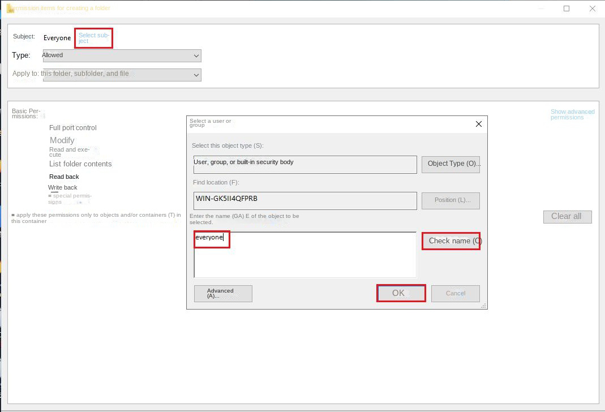Screen dimensions: 605x412
Task: Check "apply these permissions only to objects" option
Action: point(14,215)
